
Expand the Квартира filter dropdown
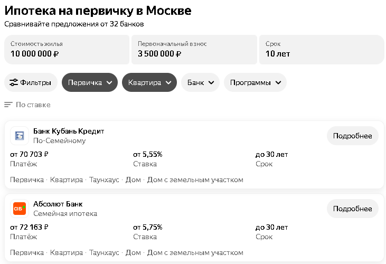(149, 82)
